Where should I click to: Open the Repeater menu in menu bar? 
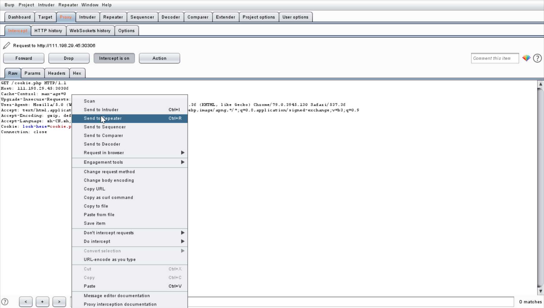pyautogui.click(x=68, y=5)
